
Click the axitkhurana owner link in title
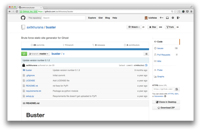point(35,27)
